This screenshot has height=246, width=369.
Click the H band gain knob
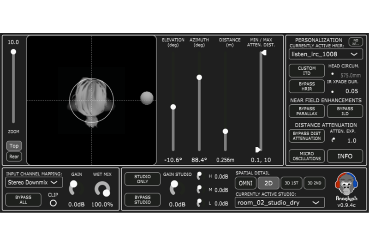(199, 176)
